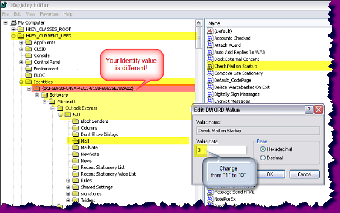Click the NotePosEx value icon
The width and height of the screenshot is (340, 213).
coord(210,198)
